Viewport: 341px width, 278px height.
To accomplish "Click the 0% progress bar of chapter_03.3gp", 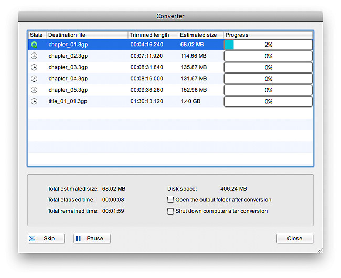I will [268, 67].
